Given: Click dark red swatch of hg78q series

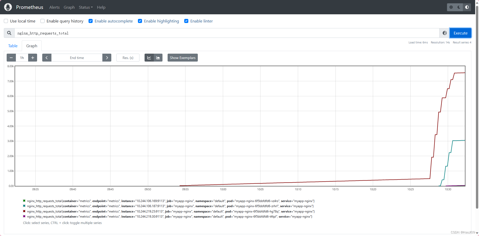Looking at the screenshot, I should pos(24,211).
